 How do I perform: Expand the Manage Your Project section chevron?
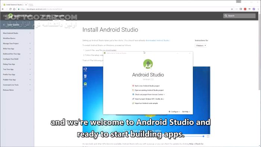[30, 43]
